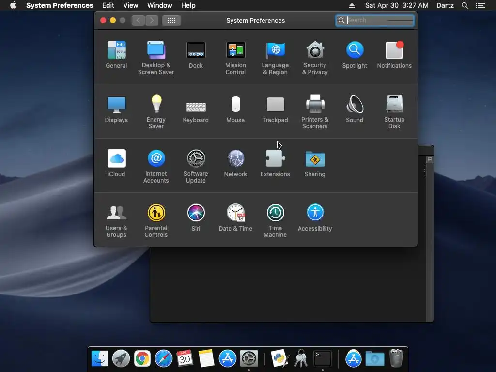The image size is (496, 372).
Task: Click the eject icon in menu bar
Action: click(352, 5)
